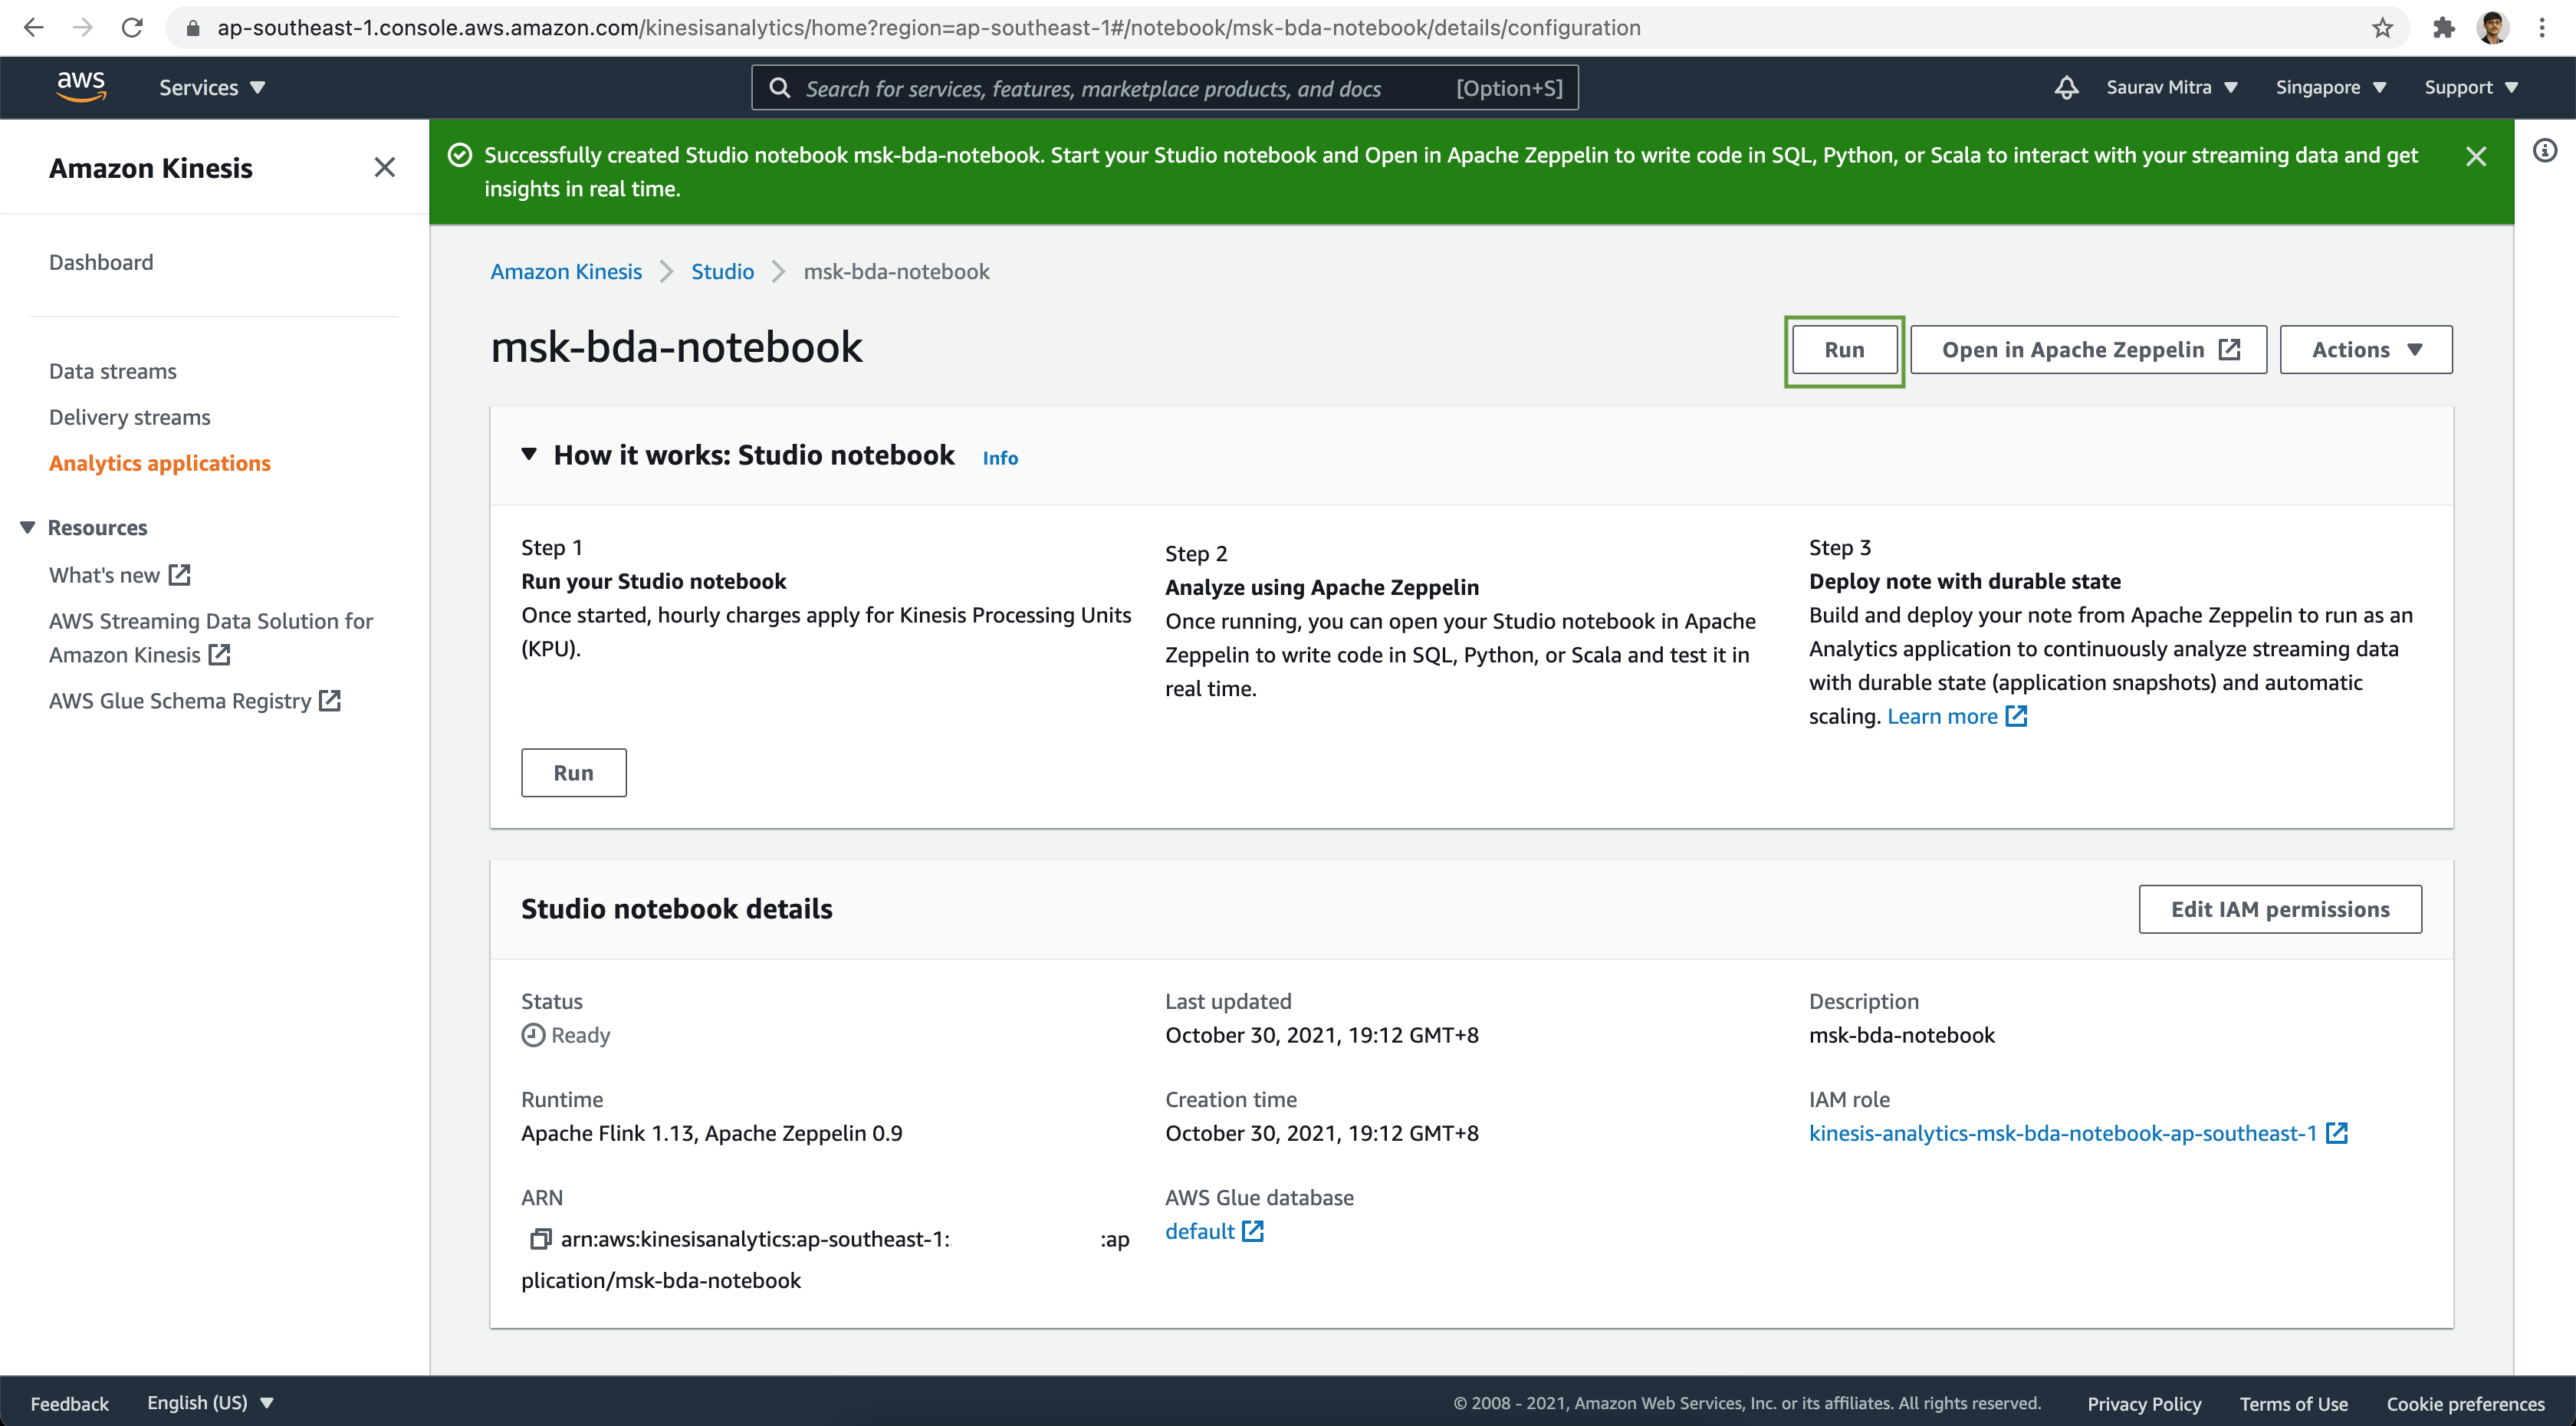
Task: Click the external link icon beside the IAM role
Action: (2336, 1133)
